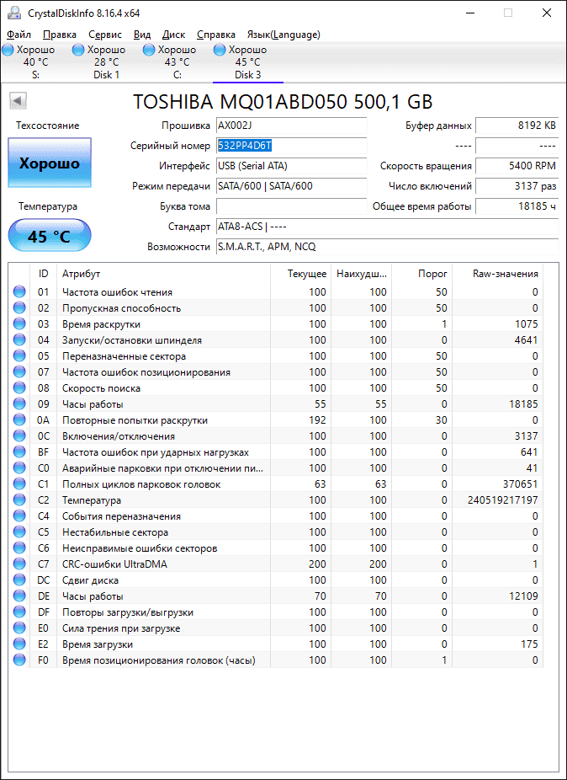
Task: Open the Справка menu
Action: pos(215,35)
